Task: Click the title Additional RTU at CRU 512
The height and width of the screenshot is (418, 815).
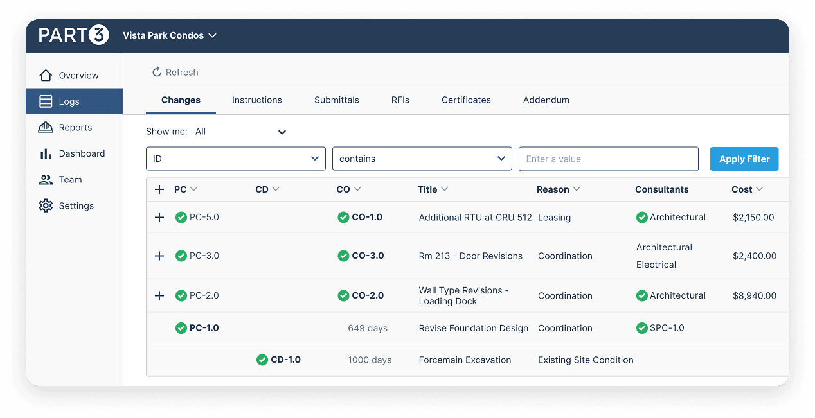Action: click(x=476, y=218)
